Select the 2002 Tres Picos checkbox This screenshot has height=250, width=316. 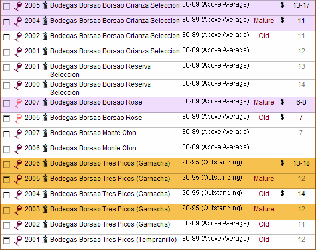tap(7, 225)
